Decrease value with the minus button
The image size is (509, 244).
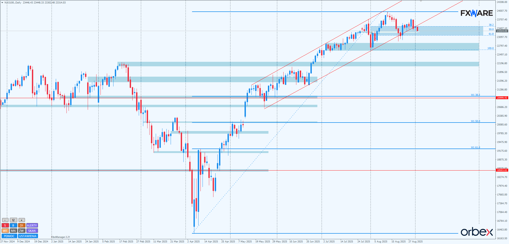point(5,220)
